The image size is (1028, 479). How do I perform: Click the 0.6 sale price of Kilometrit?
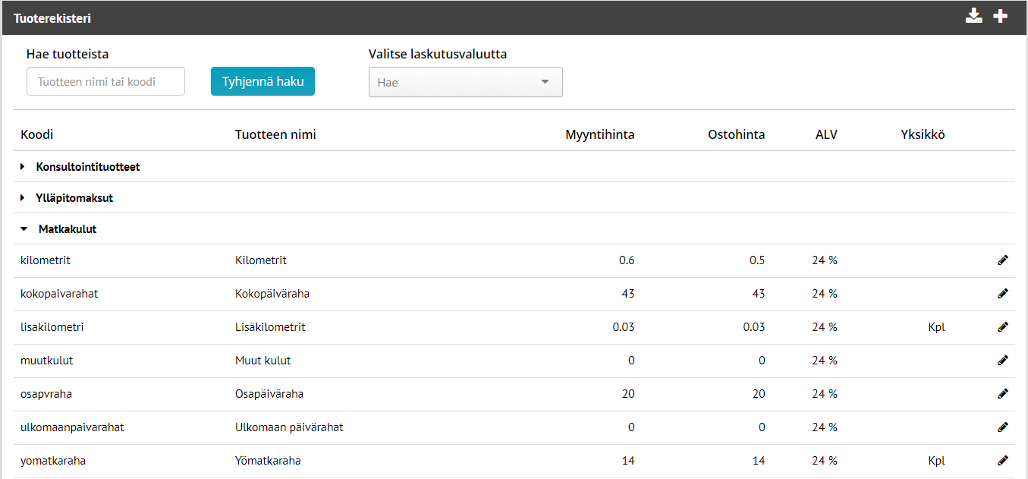627,260
